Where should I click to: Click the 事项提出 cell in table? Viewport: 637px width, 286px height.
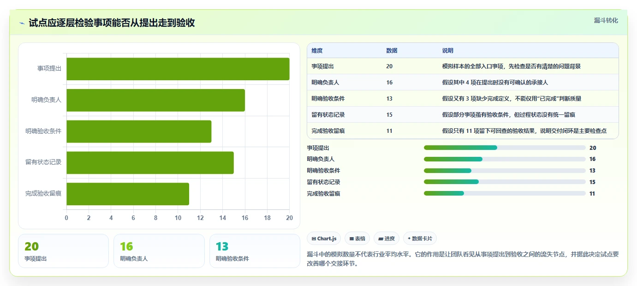point(322,66)
